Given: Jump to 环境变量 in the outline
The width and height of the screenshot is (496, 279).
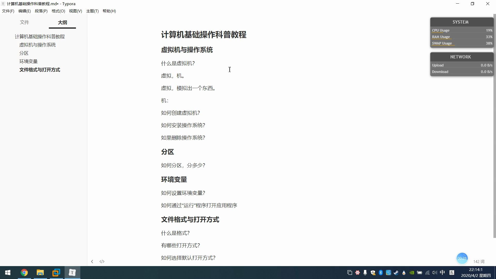Looking at the screenshot, I should coord(28,61).
